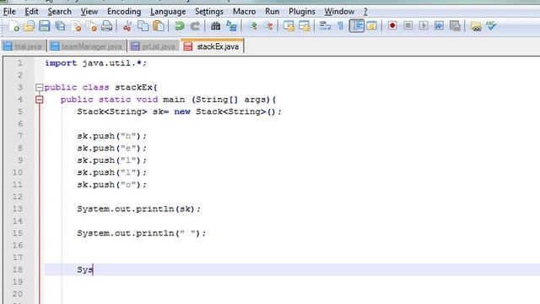This screenshot has height=304, width=540.
Task: Click the Stop Recording macro icon
Action: point(408,26)
